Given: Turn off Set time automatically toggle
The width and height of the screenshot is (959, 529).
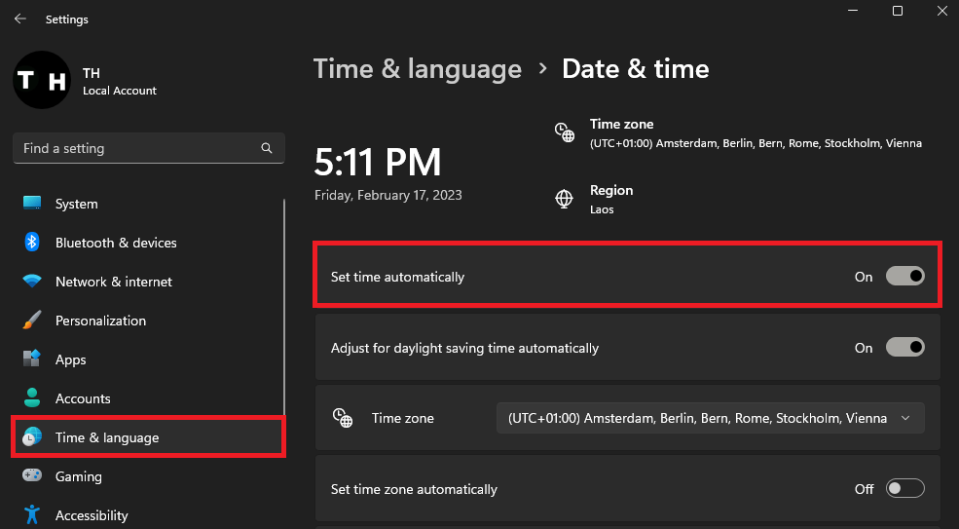Looking at the screenshot, I should (x=904, y=277).
